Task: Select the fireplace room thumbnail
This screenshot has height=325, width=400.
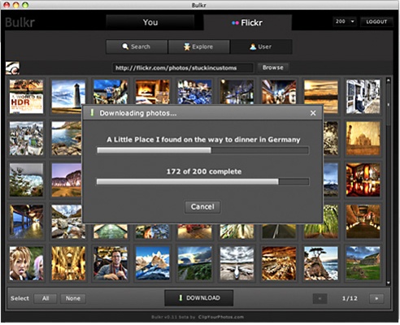Action: pos(153,92)
